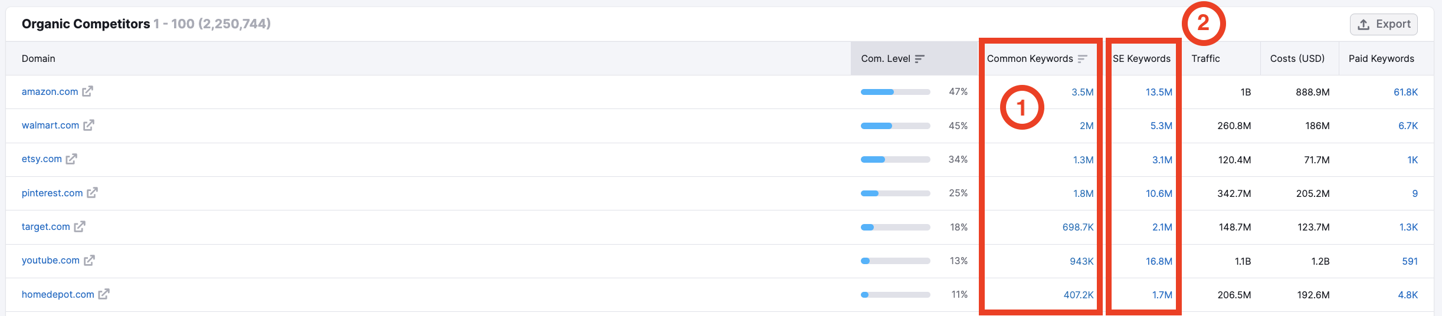Open amazon.com external link icon
Viewport: 1442px width, 316px height.
[87, 91]
